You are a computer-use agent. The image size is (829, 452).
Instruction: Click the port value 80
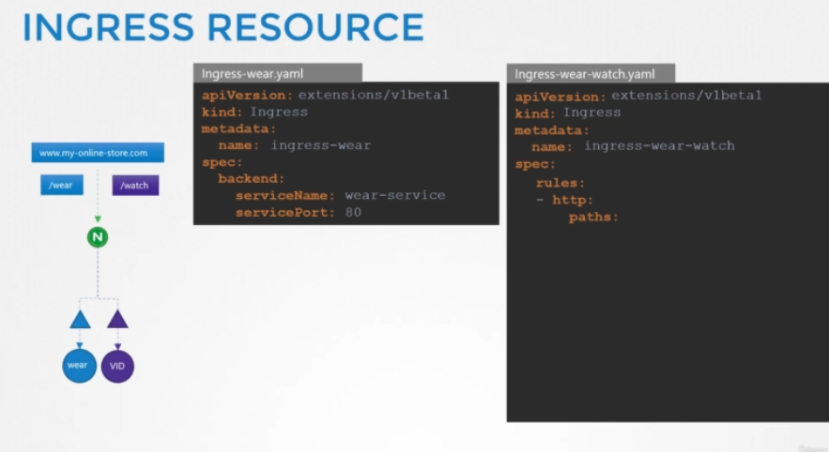click(353, 212)
